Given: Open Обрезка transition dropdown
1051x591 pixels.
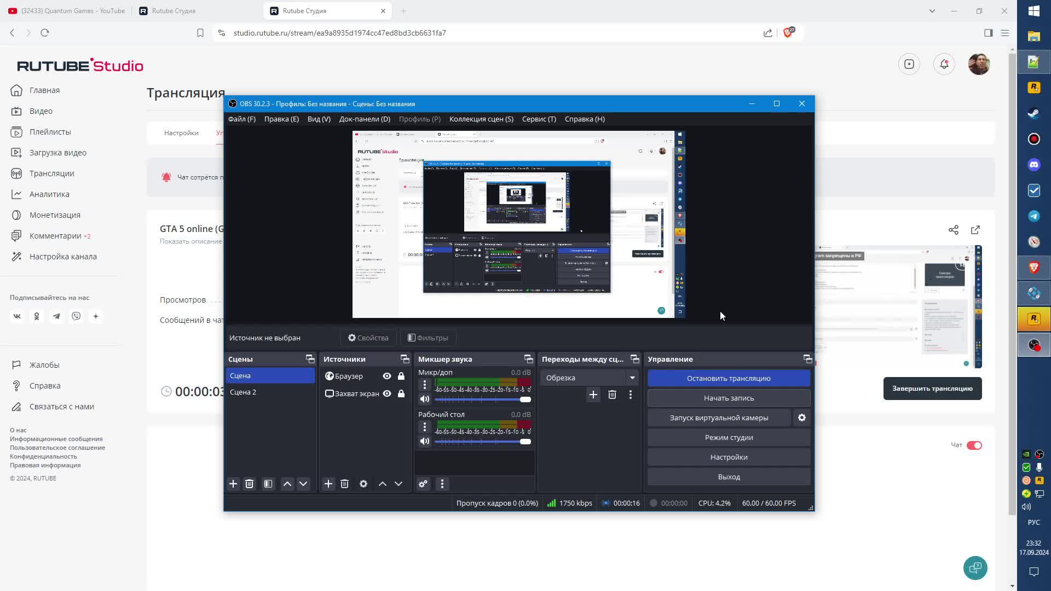Looking at the screenshot, I should [589, 378].
